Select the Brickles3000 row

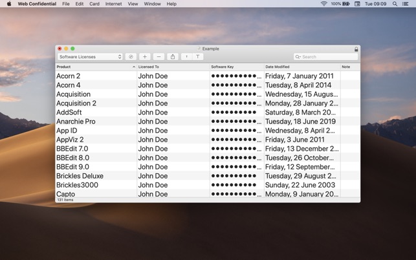[208, 185]
